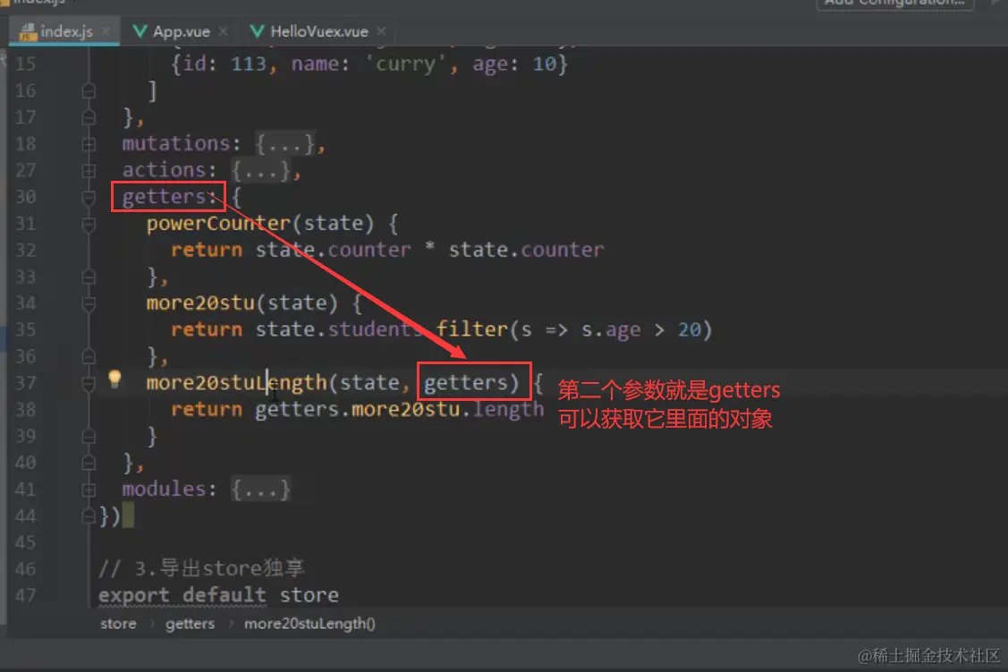Expand the collapsed {...} after modules
This screenshot has height=672, width=1008.
tap(261, 489)
